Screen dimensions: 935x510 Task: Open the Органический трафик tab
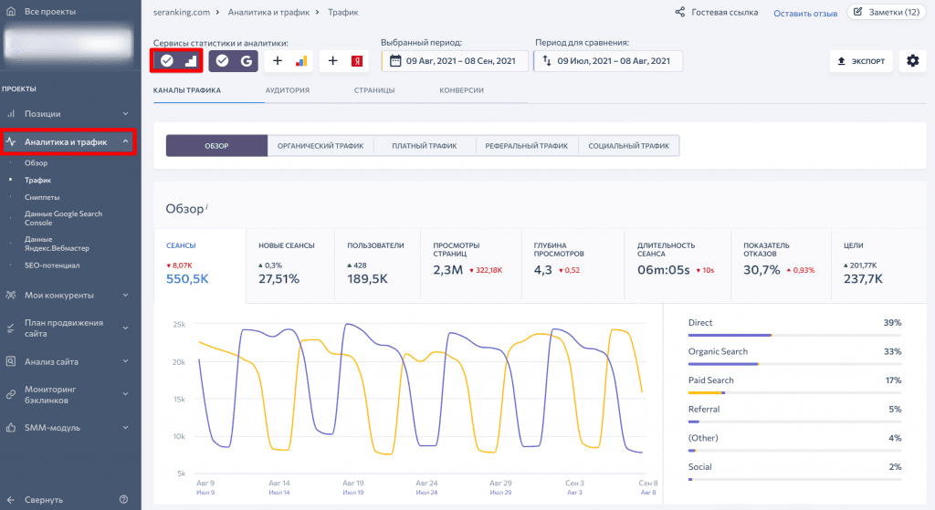pyautogui.click(x=320, y=146)
